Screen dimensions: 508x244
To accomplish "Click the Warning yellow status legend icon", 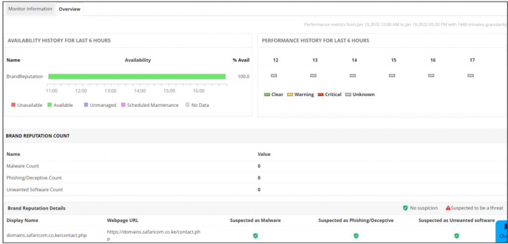I will coord(290,95).
